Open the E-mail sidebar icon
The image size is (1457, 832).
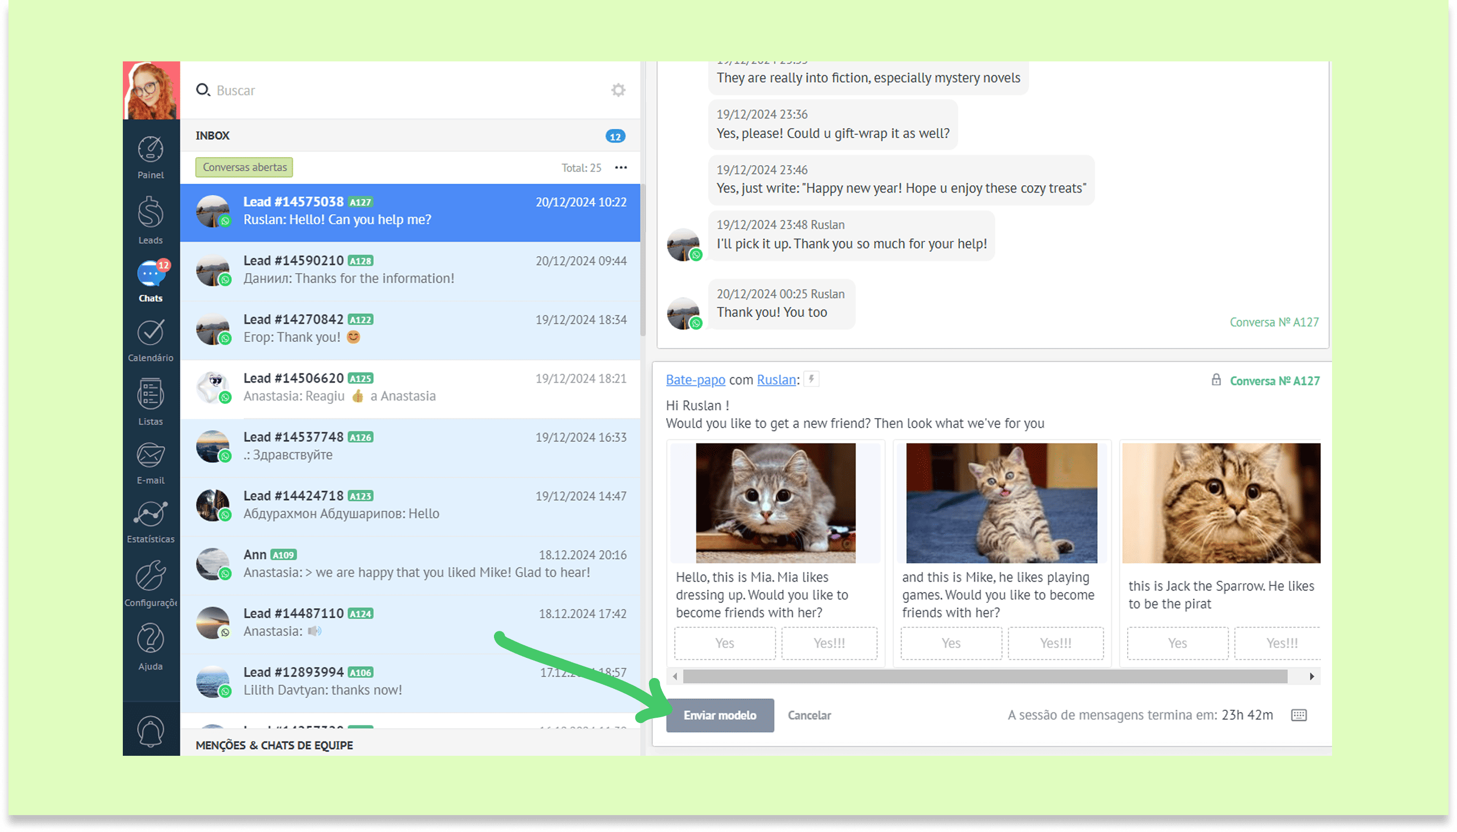coord(150,455)
